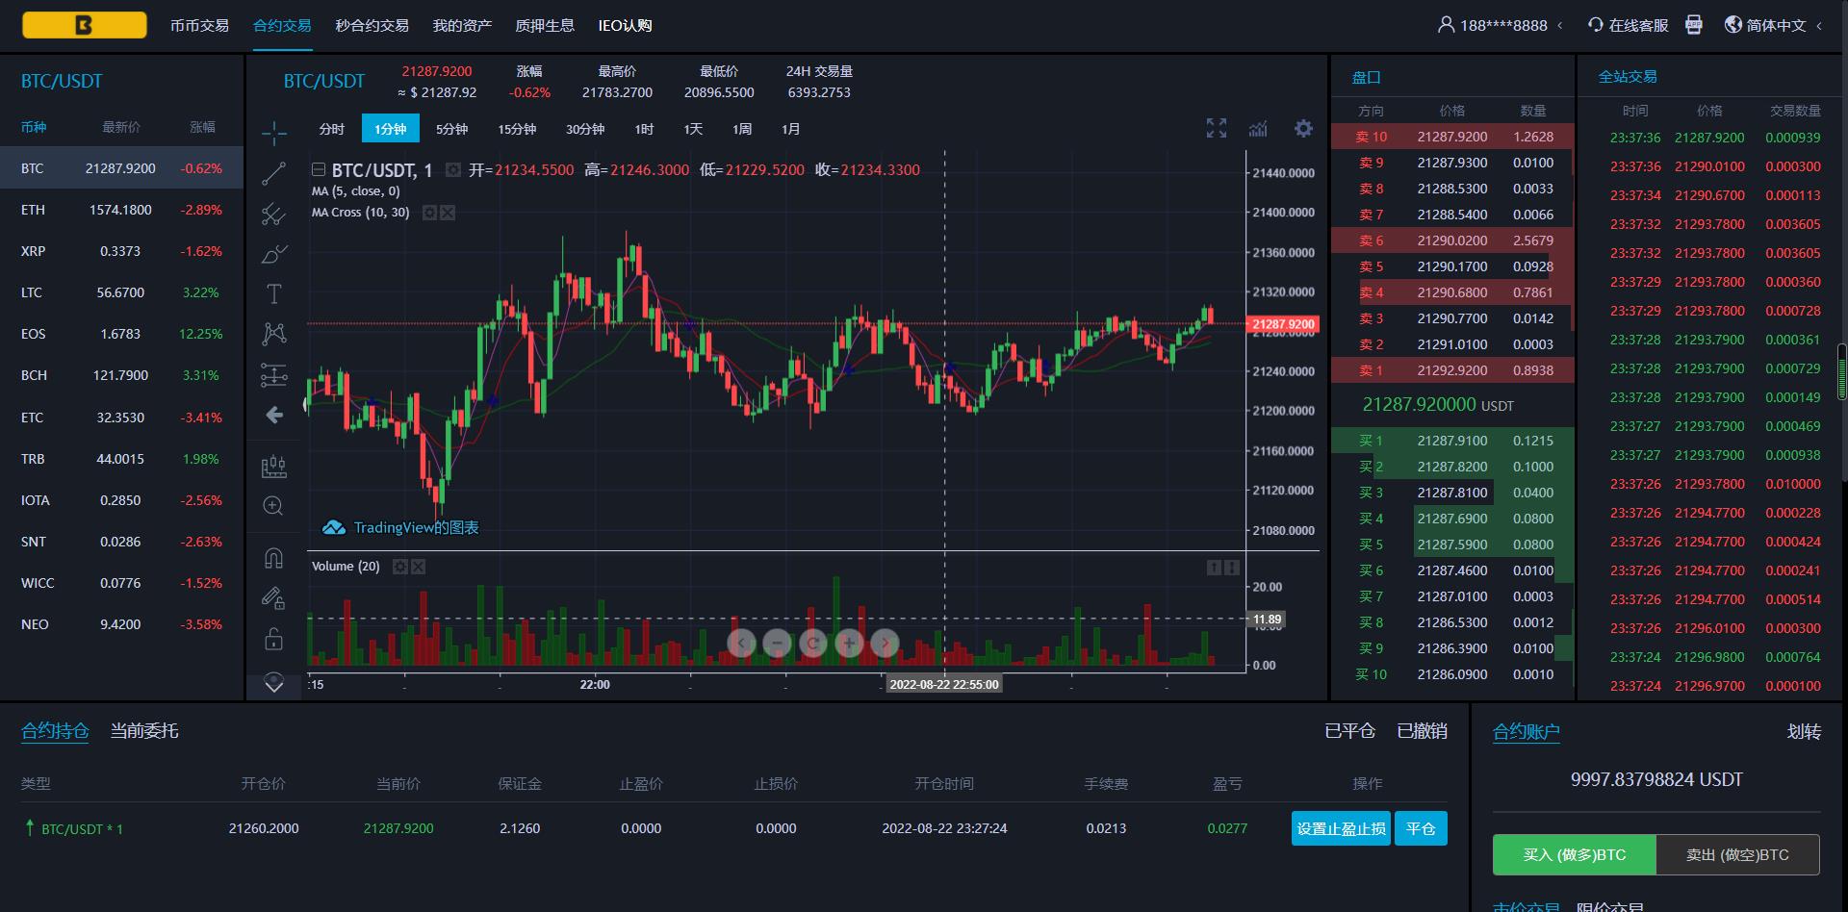1848x912 pixels.
Task: Open the 简体中文 language dropdown
Action: click(1774, 25)
